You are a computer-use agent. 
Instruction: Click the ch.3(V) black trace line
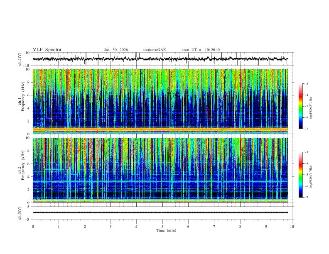(x=160, y=212)
